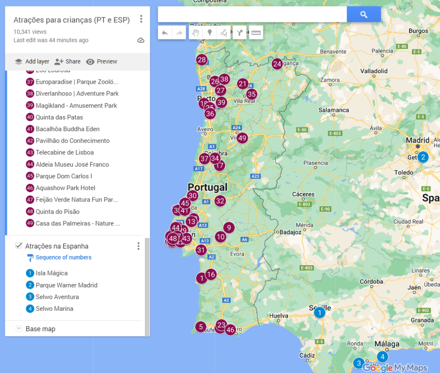Image resolution: width=440 pixels, height=373 pixels.
Task: Expand the Base map dropdown arrow
Action: (18, 329)
